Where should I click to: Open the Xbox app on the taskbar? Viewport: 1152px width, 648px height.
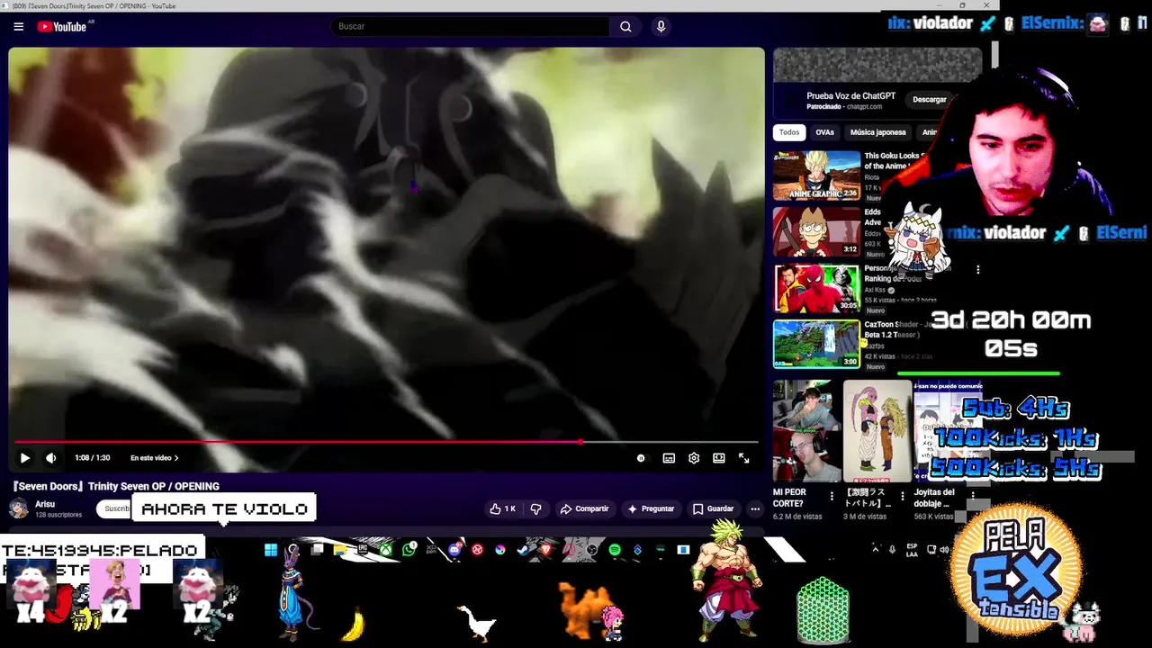pos(386,550)
